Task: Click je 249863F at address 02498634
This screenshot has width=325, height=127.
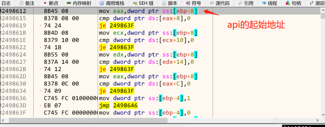Action: point(117,91)
